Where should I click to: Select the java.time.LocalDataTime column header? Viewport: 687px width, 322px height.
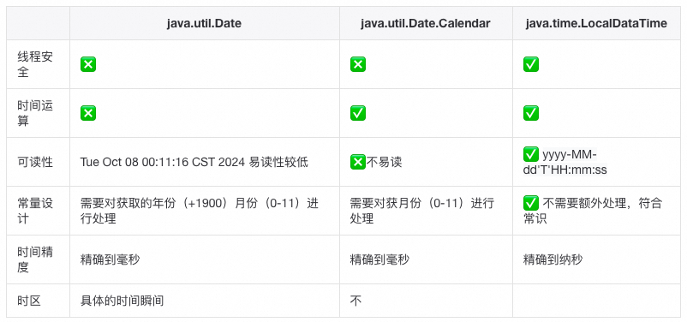coord(596,23)
